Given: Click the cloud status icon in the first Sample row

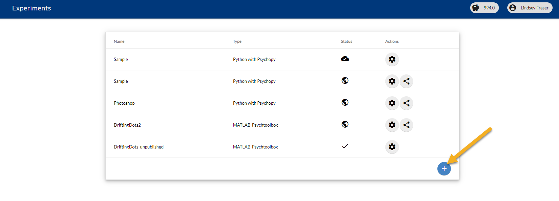Looking at the screenshot, I should coord(345,59).
